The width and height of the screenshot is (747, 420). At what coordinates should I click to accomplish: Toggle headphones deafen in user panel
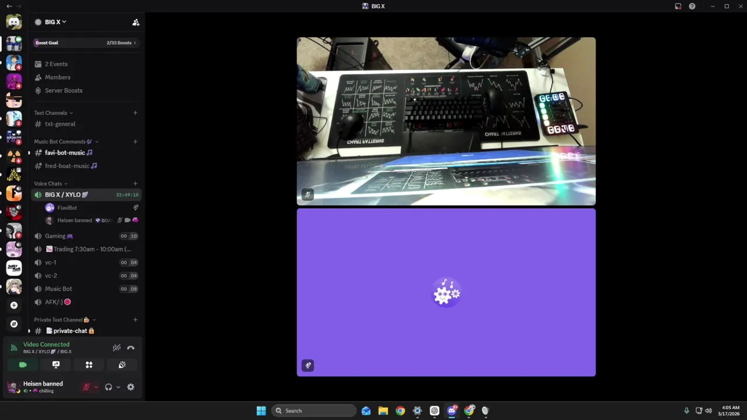(x=109, y=387)
